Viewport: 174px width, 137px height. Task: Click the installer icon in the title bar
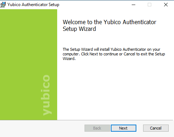[3, 5]
